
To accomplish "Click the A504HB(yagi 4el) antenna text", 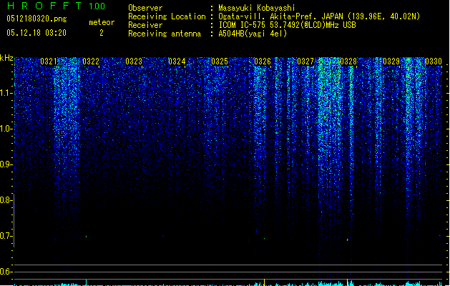I will (253, 34).
